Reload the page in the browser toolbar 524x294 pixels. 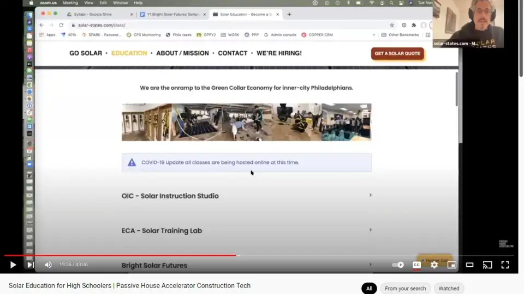61,25
